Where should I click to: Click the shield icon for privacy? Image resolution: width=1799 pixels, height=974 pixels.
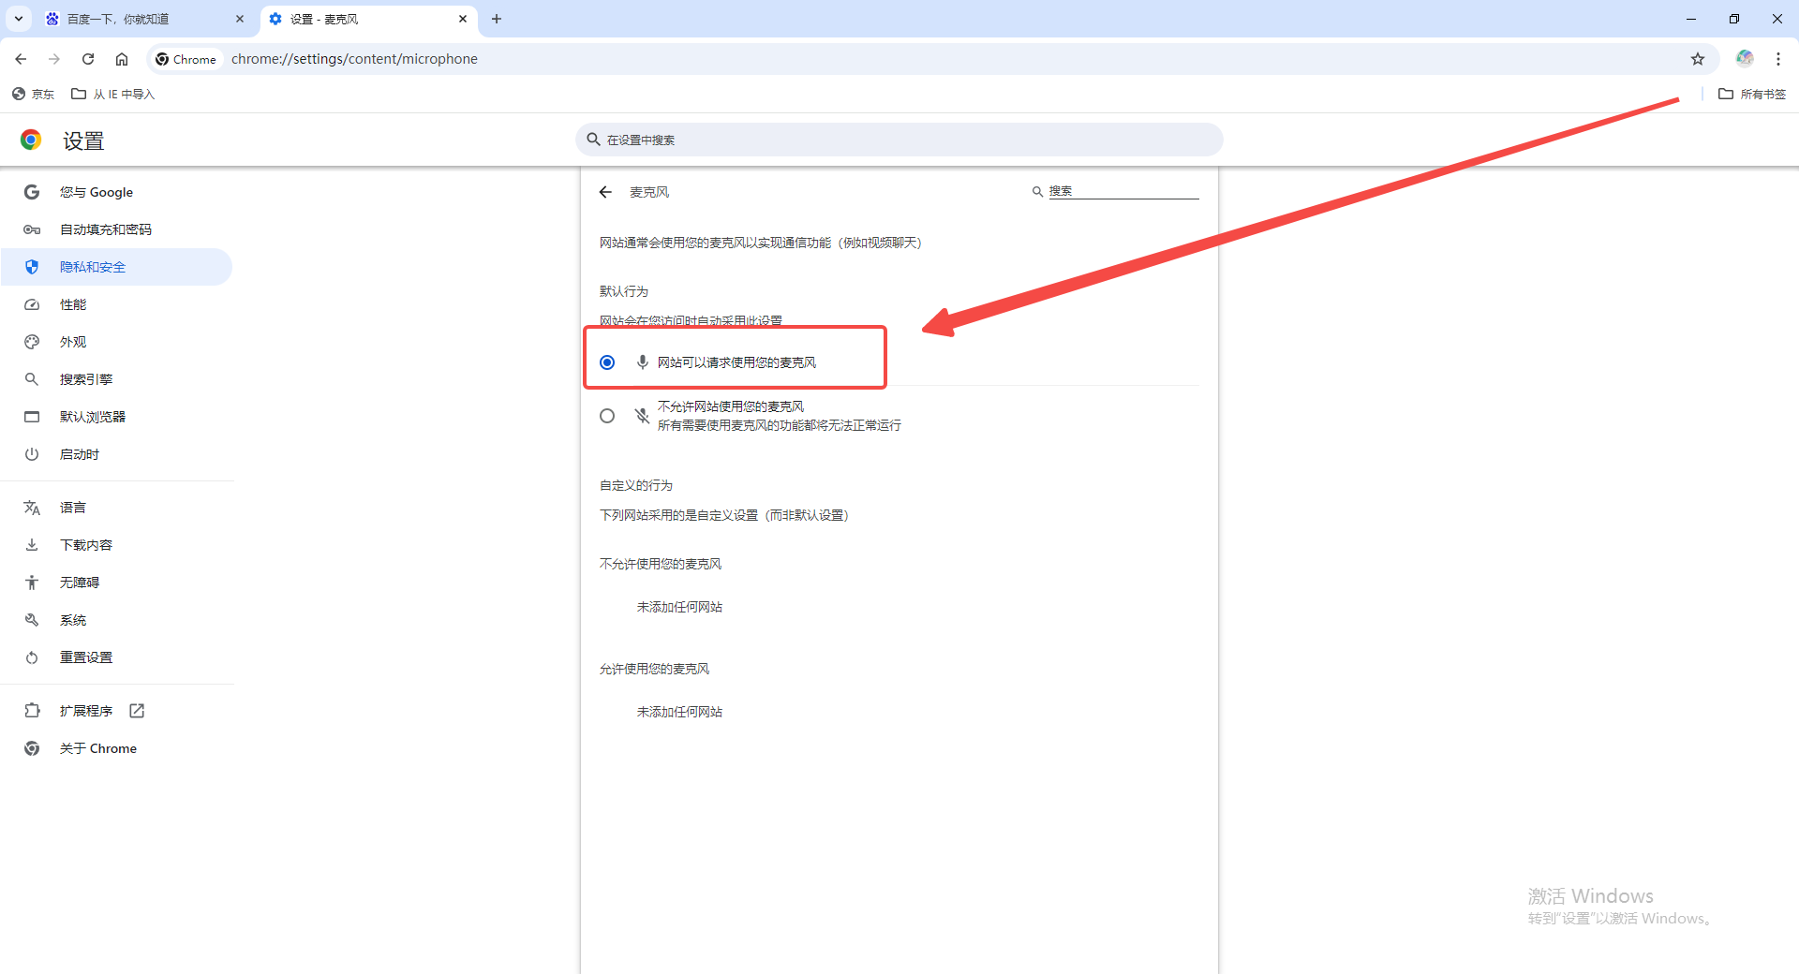point(32,267)
